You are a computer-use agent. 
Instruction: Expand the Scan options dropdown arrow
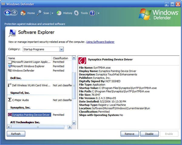(52, 13)
